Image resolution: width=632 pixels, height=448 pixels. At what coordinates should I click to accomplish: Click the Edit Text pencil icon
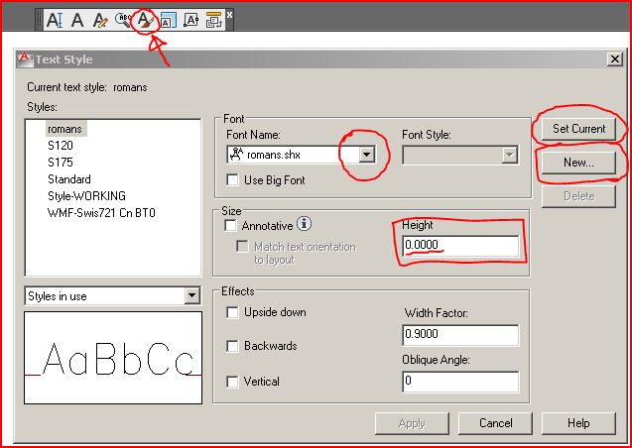click(x=100, y=20)
